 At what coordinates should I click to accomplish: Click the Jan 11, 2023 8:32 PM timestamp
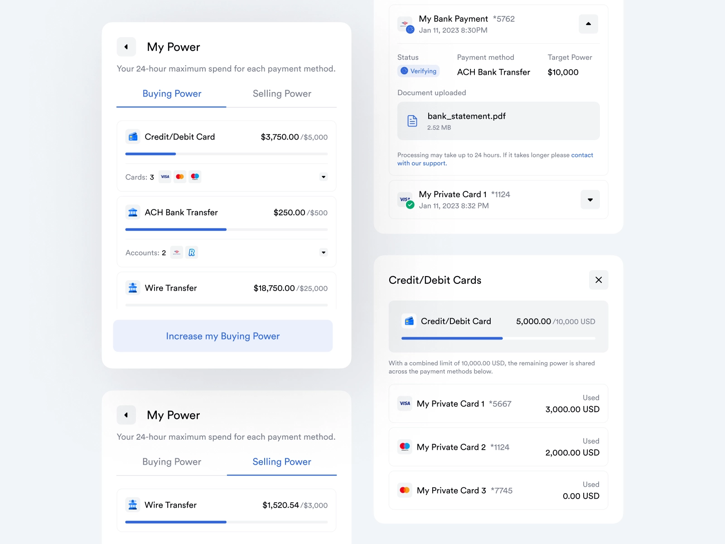[454, 206]
